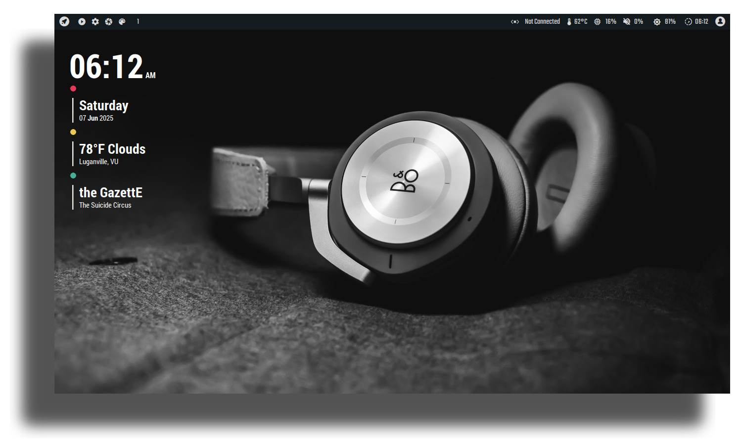Click the CPU chip icon

pyautogui.click(x=598, y=22)
